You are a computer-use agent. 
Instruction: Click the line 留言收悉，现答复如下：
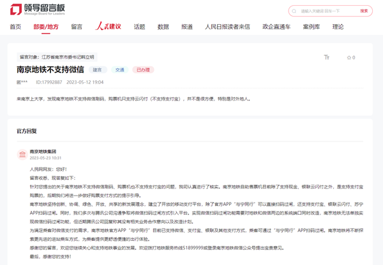[x=53, y=178]
